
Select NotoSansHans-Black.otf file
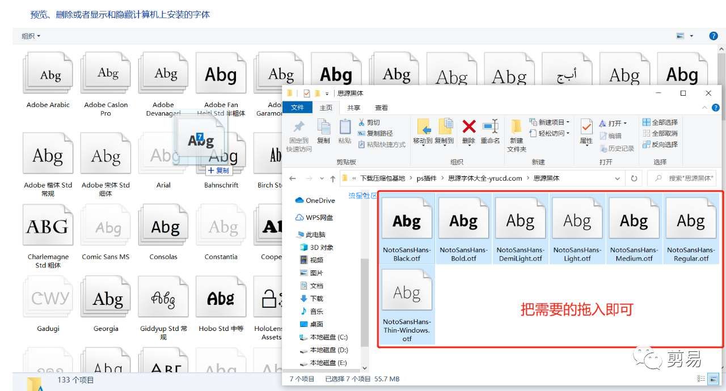(407, 228)
